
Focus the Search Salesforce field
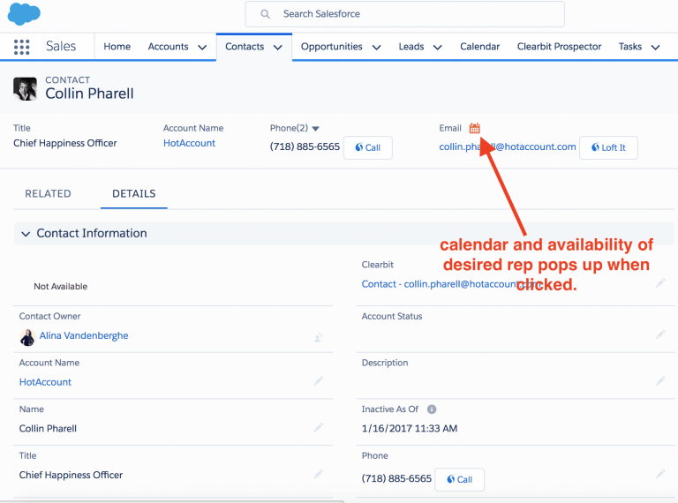coord(404,14)
